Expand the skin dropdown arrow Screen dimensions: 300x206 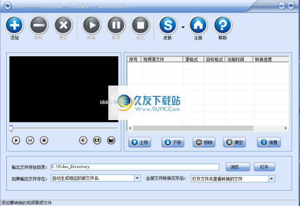click(x=183, y=27)
